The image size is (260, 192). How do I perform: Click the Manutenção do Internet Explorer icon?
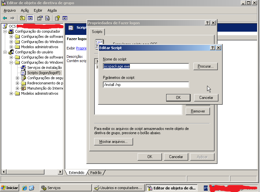pos(23,88)
